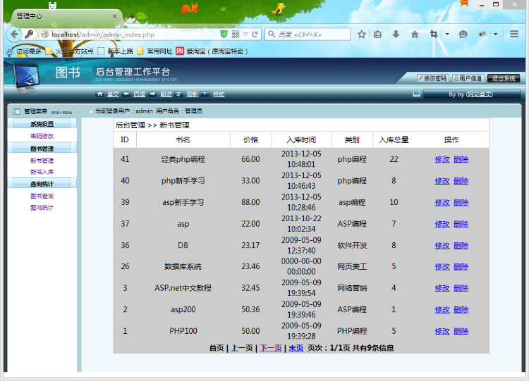Click 删除 for book 数据库系统

point(461,267)
